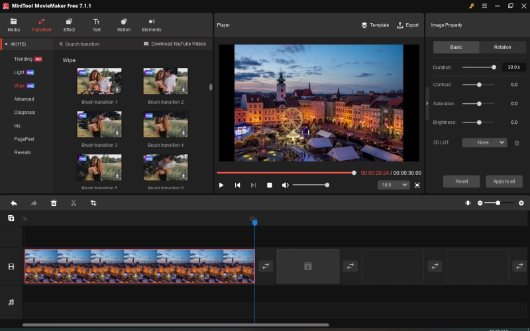
Task: Open the Effect tab
Action: pyautogui.click(x=69, y=25)
